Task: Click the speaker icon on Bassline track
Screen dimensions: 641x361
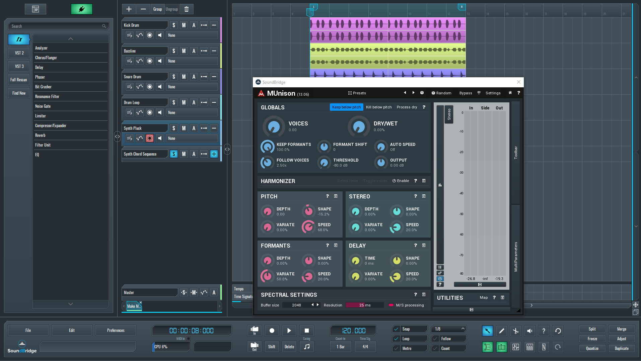Action: click(160, 61)
